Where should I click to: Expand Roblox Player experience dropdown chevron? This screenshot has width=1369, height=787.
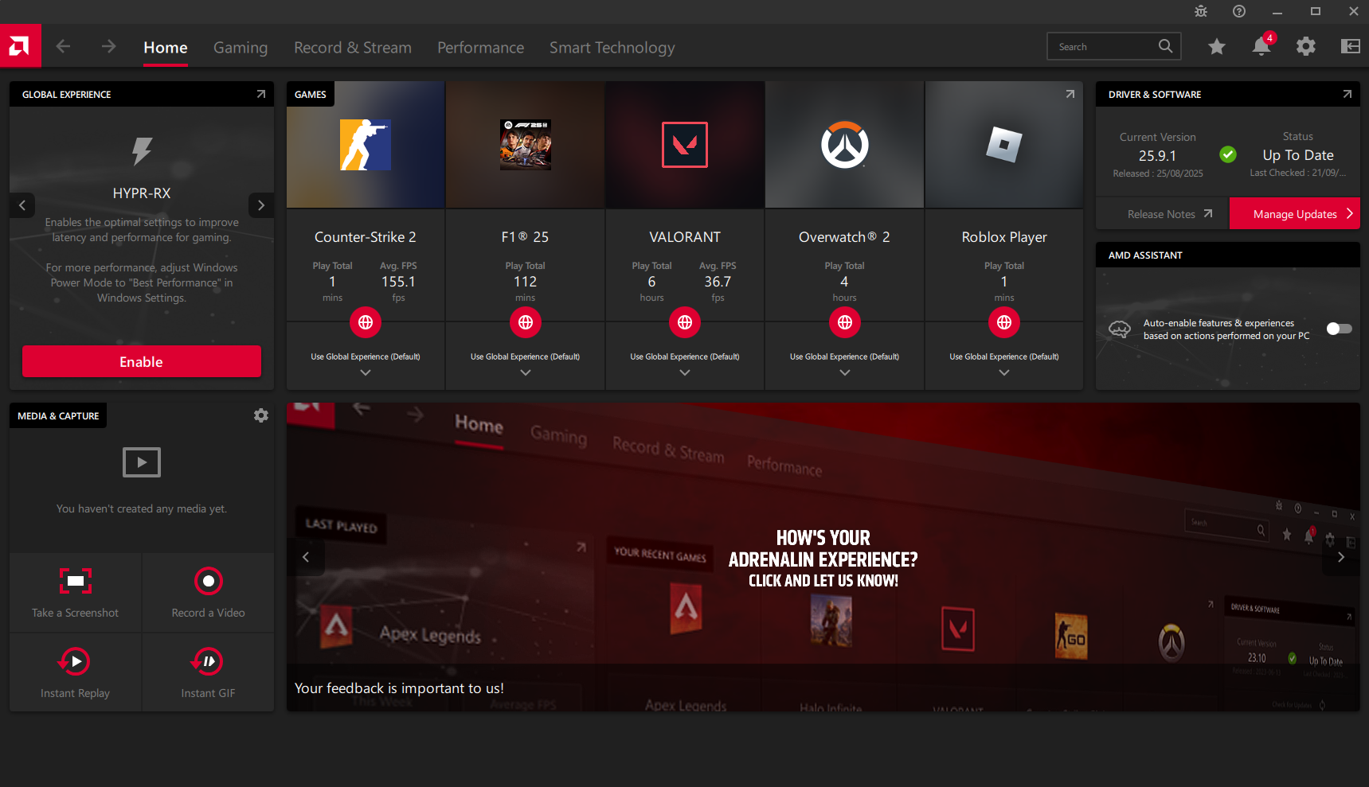[x=1004, y=372]
